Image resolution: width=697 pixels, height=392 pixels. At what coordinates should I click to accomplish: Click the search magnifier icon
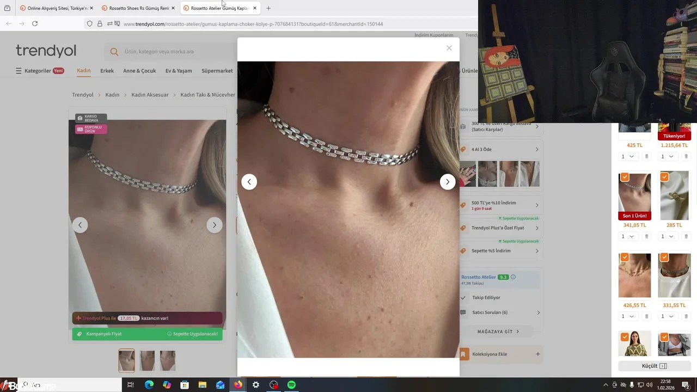coord(114,52)
